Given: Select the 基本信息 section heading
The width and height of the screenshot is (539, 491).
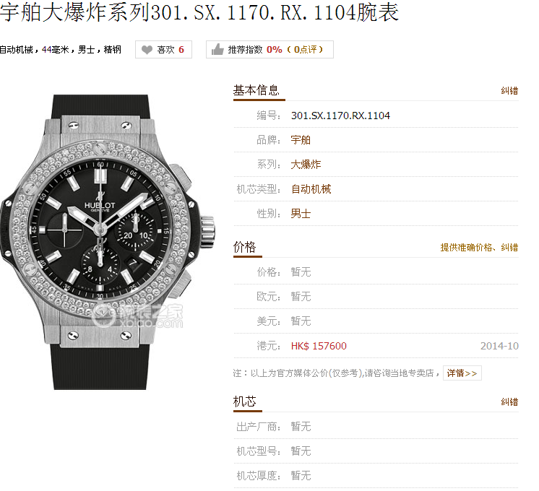Looking at the screenshot, I should [x=256, y=90].
